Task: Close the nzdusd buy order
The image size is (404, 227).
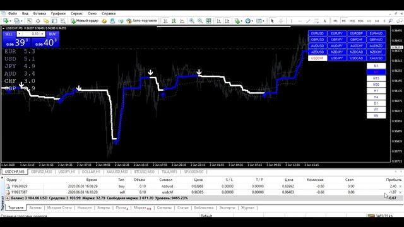Action: click(x=400, y=186)
